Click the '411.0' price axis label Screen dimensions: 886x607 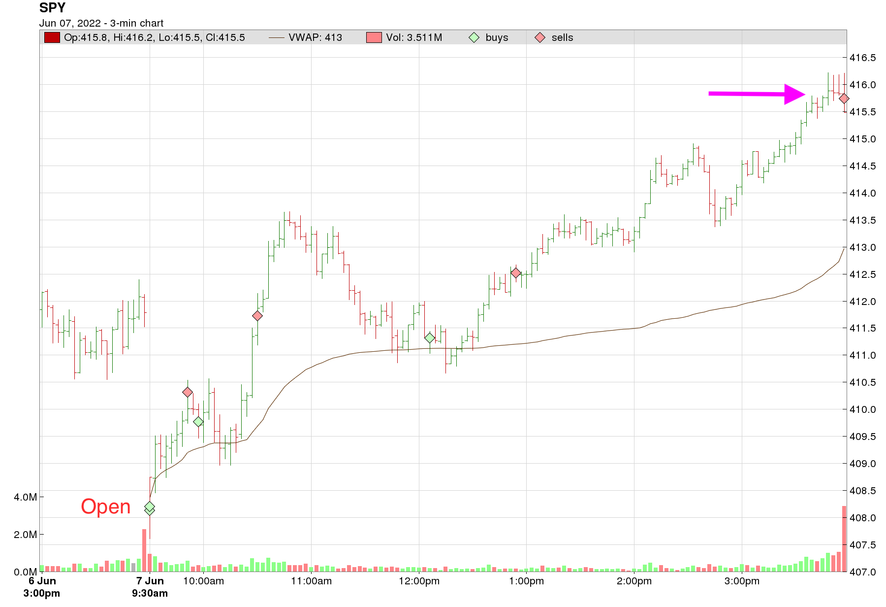click(x=863, y=355)
